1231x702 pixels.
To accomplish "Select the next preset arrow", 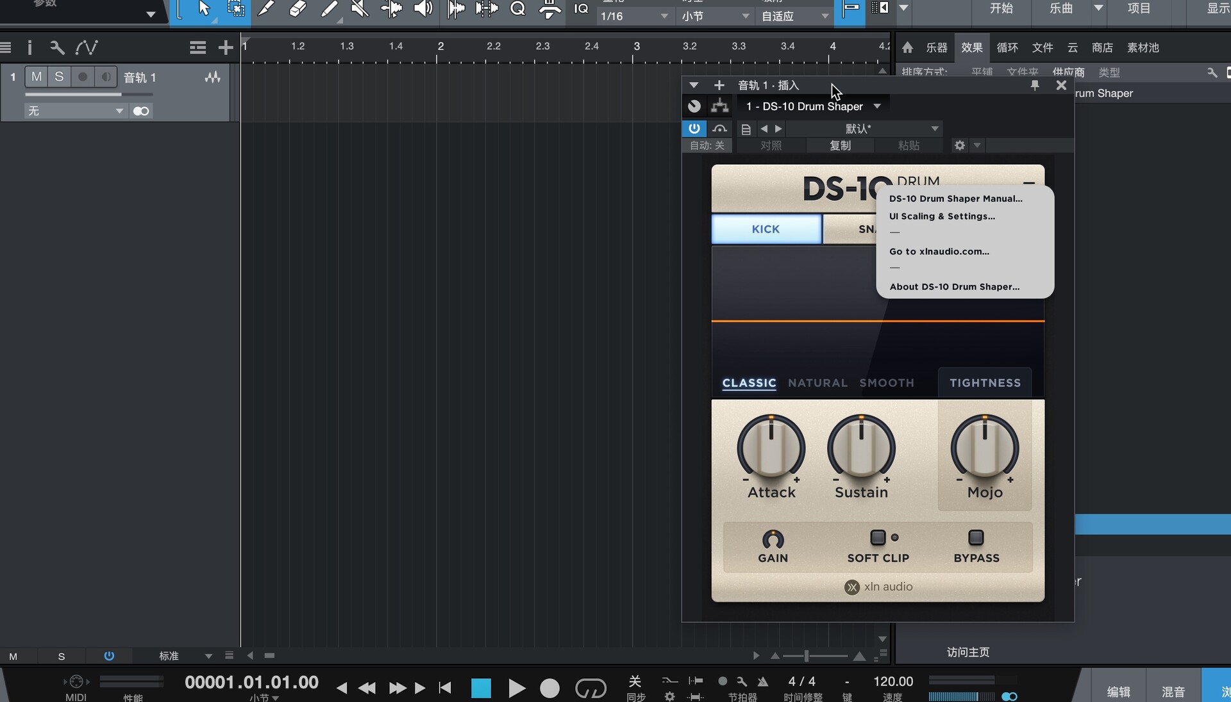I will [778, 129].
